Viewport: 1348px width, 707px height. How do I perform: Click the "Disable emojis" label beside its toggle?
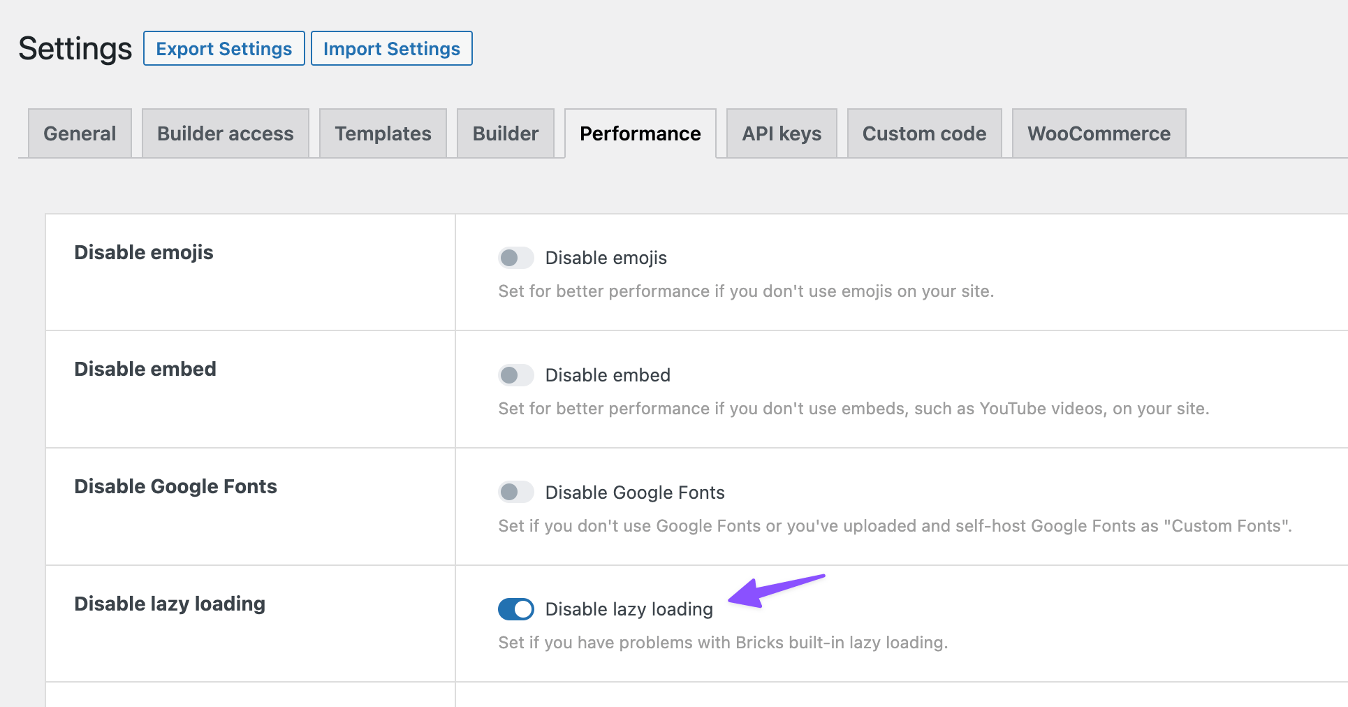606,258
